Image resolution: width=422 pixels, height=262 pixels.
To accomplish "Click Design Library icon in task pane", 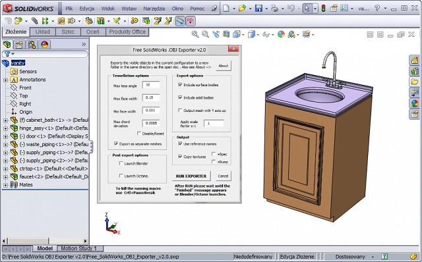I will 415,71.
